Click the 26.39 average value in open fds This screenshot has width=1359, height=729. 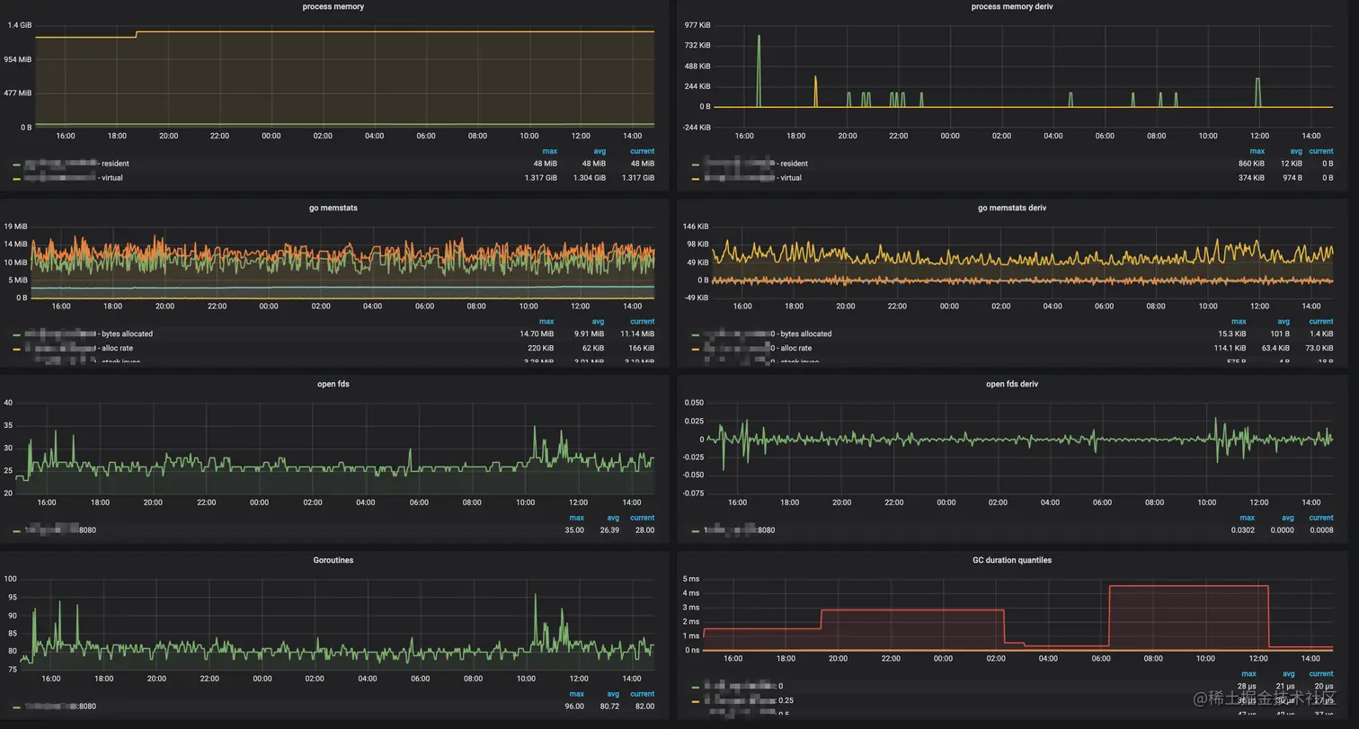click(x=609, y=530)
